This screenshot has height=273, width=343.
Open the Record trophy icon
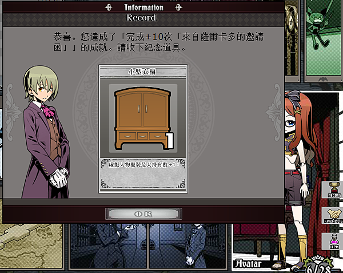coord(334,189)
